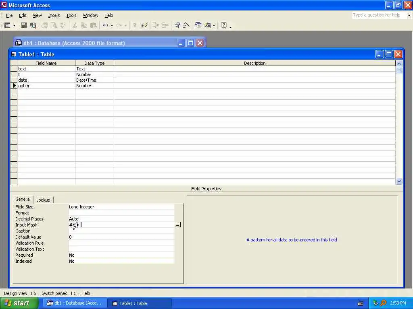Click the Save floppy disk icon
Image resolution: width=413 pixels, height=309 pixels.
tap(24, 25)
